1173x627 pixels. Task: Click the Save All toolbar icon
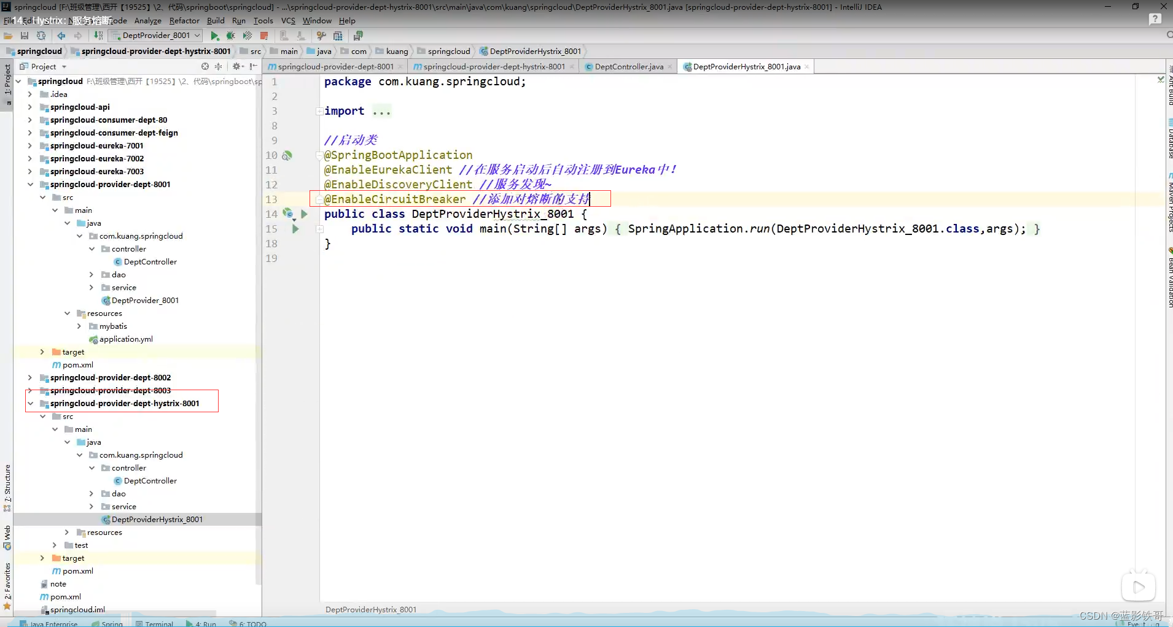click(x=25, y=36)
